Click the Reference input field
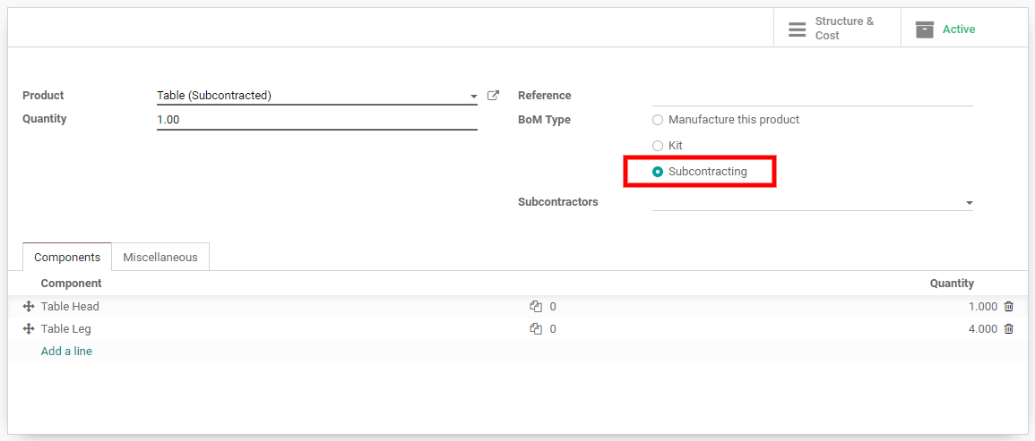 click(813, 97)
